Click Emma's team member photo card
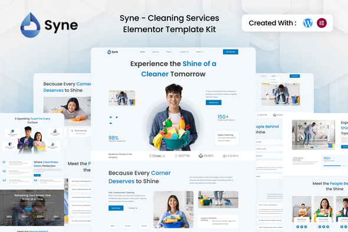The image size is (348, 232). (324, 210)
